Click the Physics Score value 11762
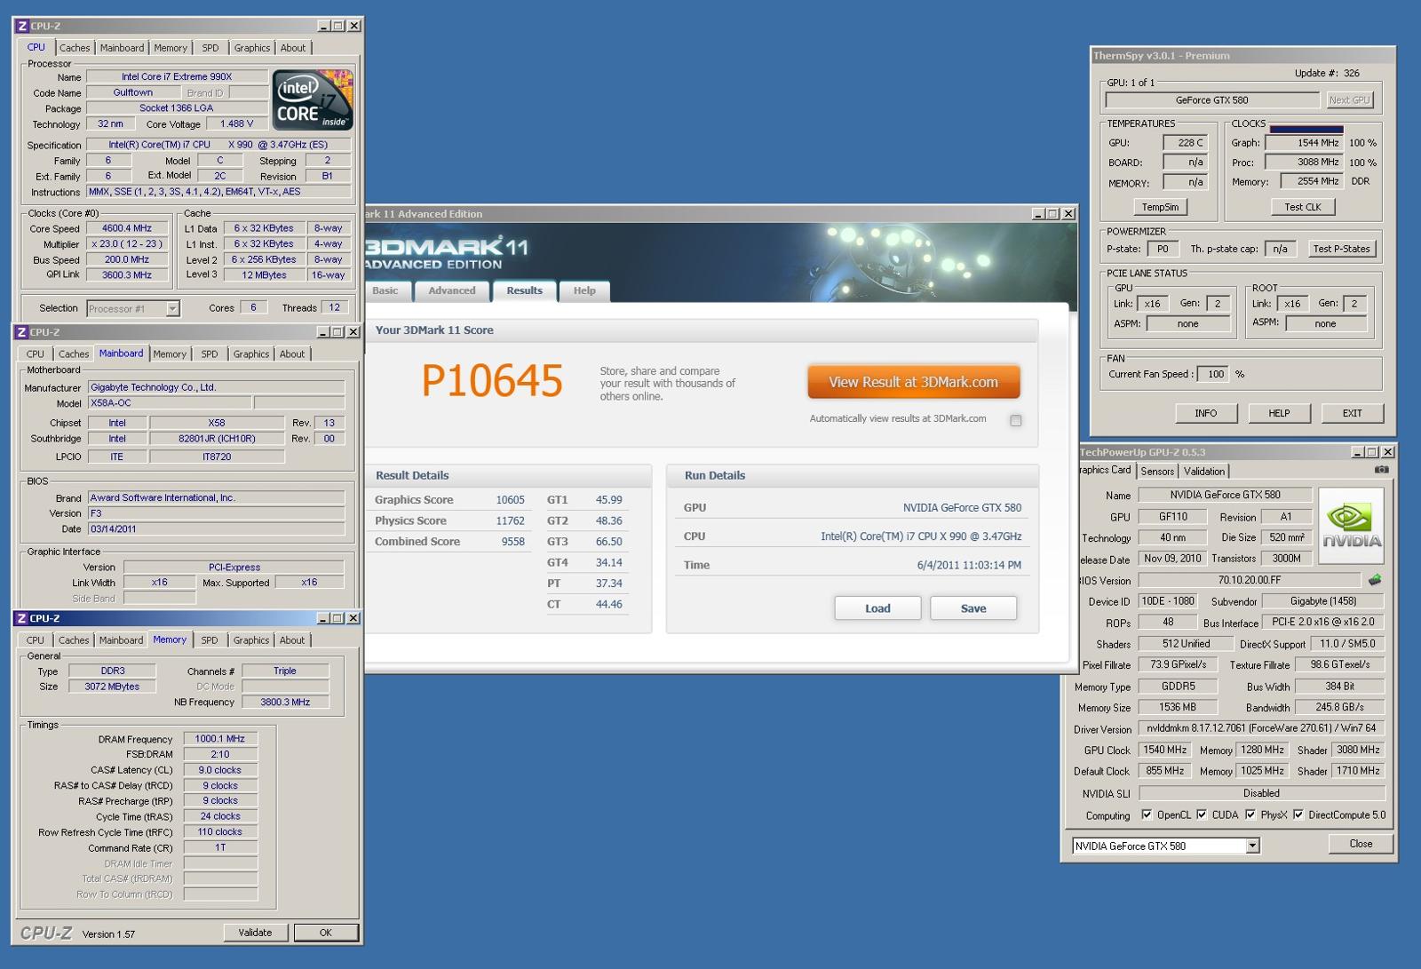 coord(510,521)
